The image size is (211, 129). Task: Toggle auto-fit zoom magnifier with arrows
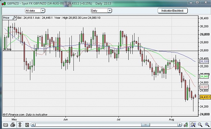[x=193, y=125]
